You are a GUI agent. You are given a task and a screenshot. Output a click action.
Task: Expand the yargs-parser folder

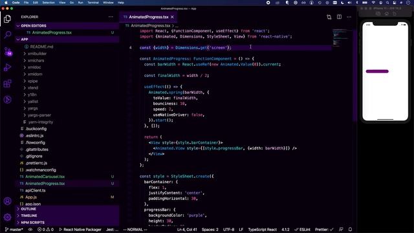tap(39, 115)
